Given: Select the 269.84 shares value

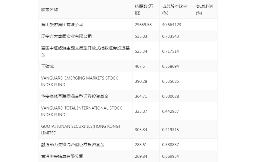Looking at the screenshot, I should [141, 157].
